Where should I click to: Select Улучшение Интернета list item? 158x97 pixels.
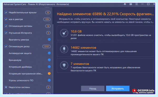(20, 33)
